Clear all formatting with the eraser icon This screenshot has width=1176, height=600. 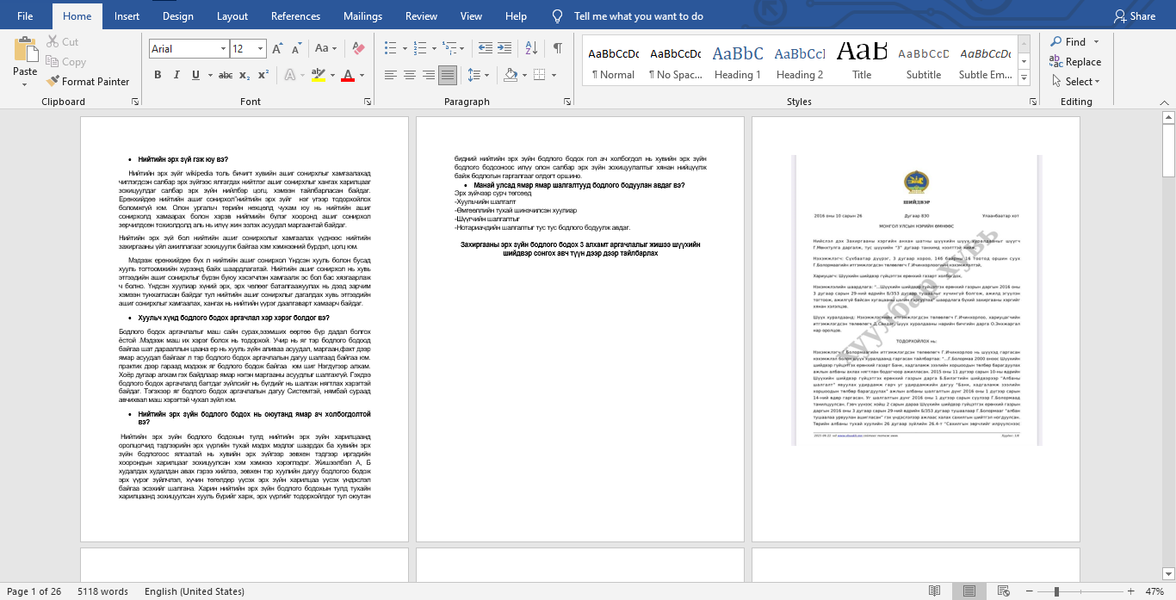359,49
